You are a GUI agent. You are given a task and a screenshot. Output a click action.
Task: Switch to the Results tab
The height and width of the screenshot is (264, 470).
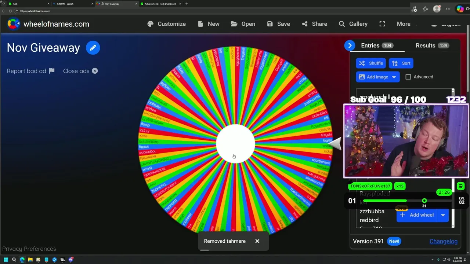432,45
